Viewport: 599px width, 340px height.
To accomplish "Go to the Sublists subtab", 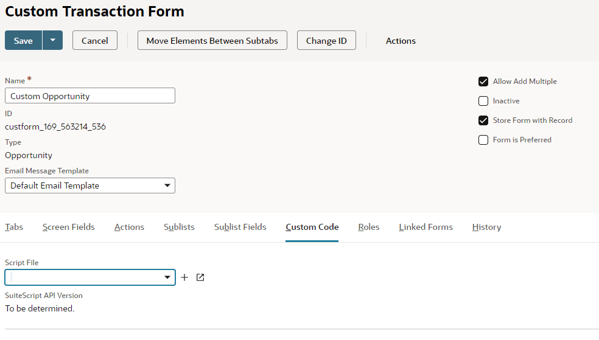I will [x=179, y=227].
